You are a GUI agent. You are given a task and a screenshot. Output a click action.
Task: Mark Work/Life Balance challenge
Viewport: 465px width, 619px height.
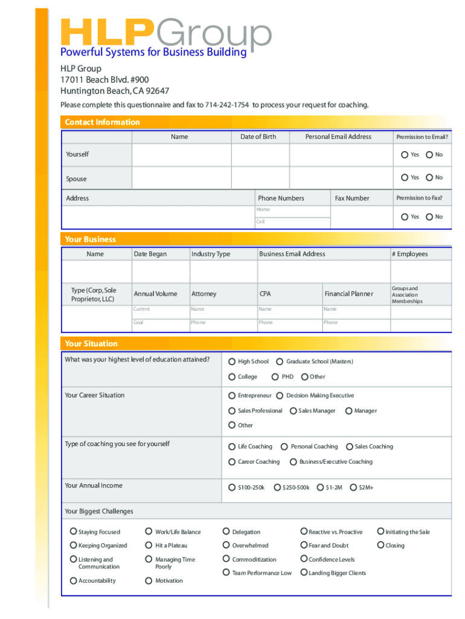point(149,532)
